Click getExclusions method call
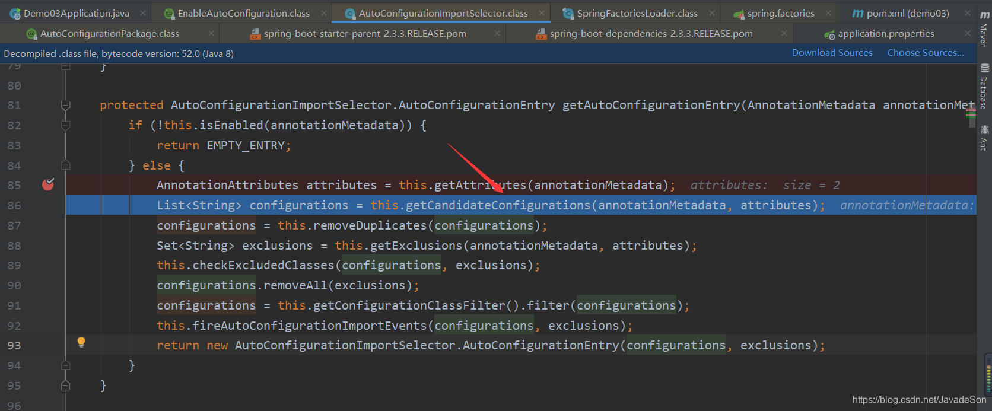This screenshot has width=992, height=411. [416, 246]
